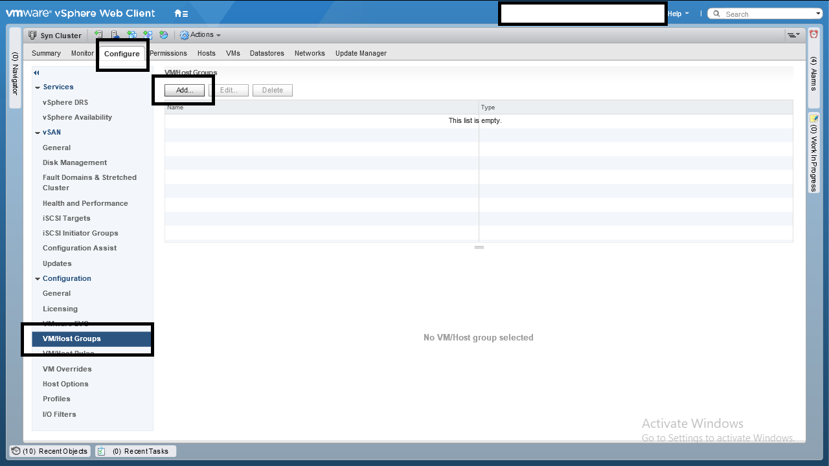This screenshot has height=466, width=829.
Task: Select General under Configuration
Action: [56, 293]
